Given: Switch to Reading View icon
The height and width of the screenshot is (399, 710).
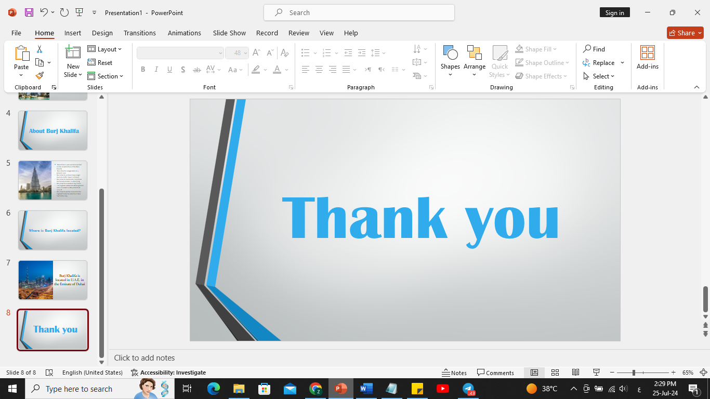Looking at the screenshot, I should pos(575,373).
